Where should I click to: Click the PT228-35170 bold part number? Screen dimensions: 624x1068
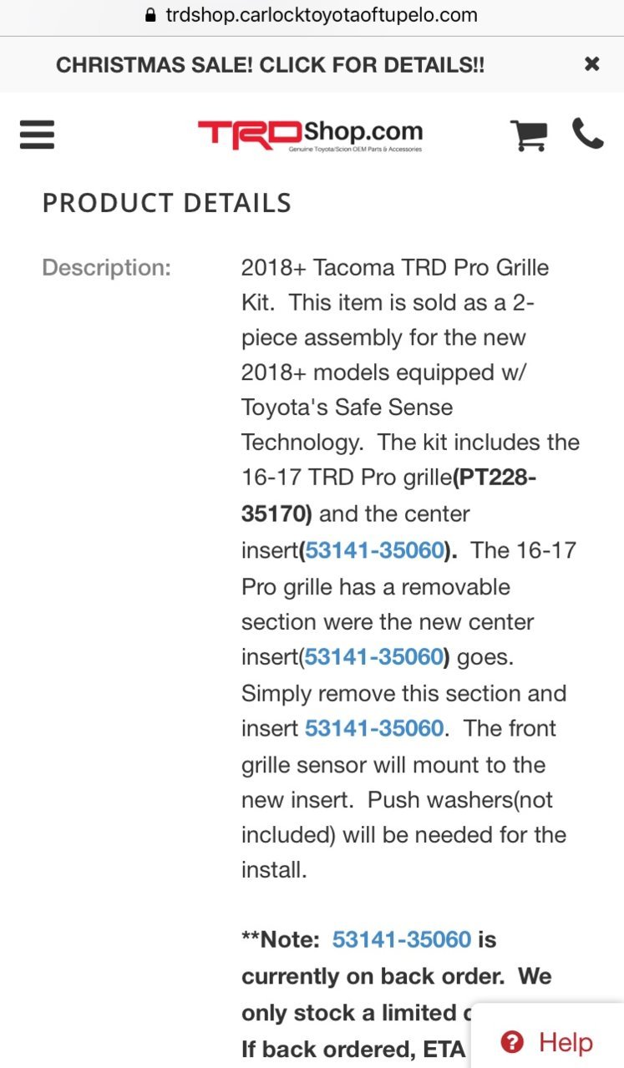(x=389, y=496)
